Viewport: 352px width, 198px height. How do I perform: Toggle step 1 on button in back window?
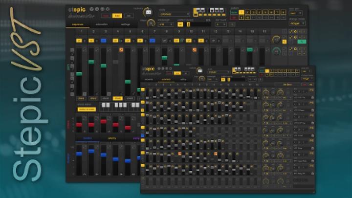point(79,41)
